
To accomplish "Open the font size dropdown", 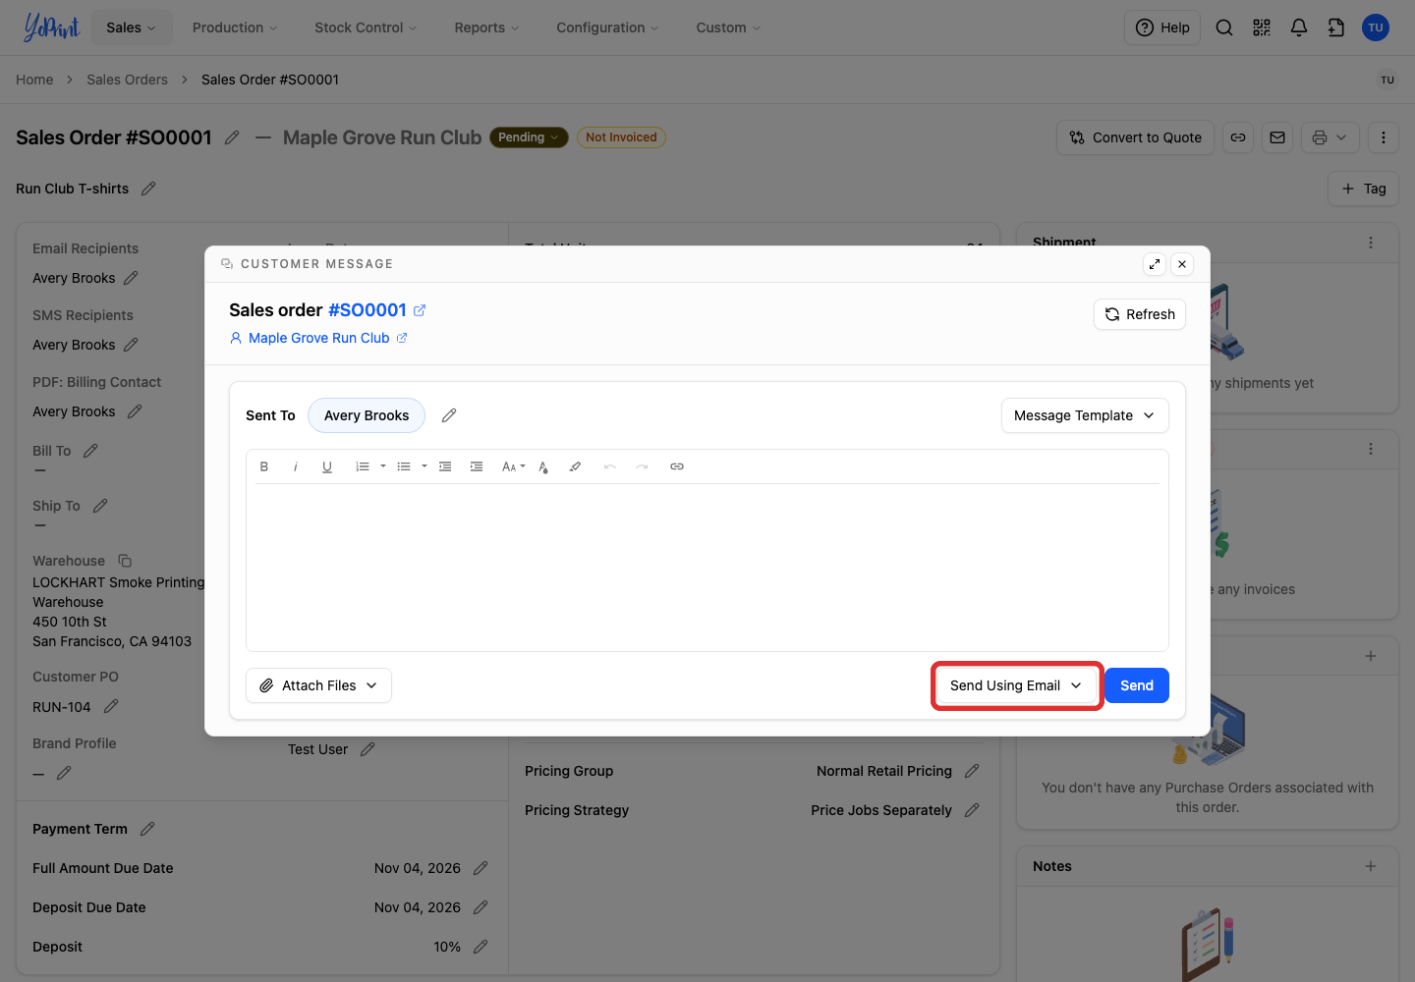I will coord(513,466).
